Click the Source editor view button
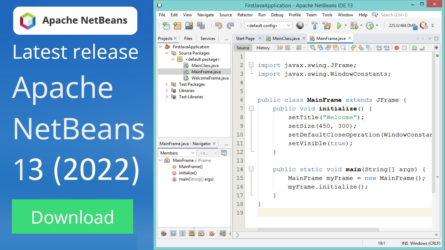The image size is (445, 250). click(x=243, y=48)
